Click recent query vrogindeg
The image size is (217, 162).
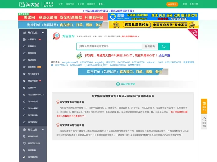pyautogui.click(x=99, y=62)
